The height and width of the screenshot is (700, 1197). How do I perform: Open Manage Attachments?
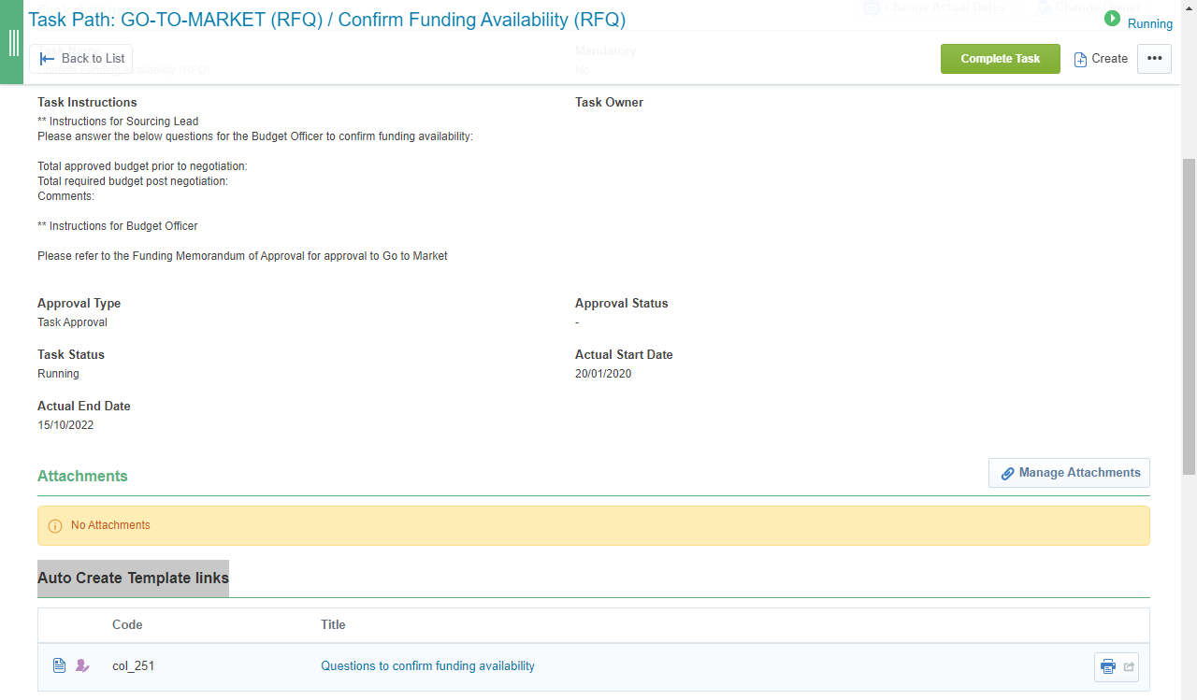[1078, 473]
